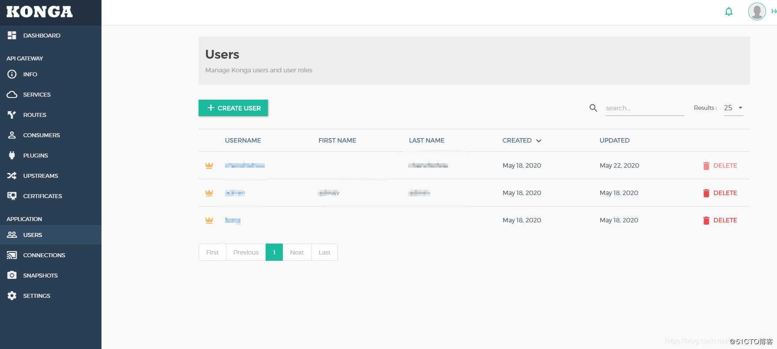Open the third row's username link
The height and width of the screenshot is (349, 777).
(x=233, y=220)
